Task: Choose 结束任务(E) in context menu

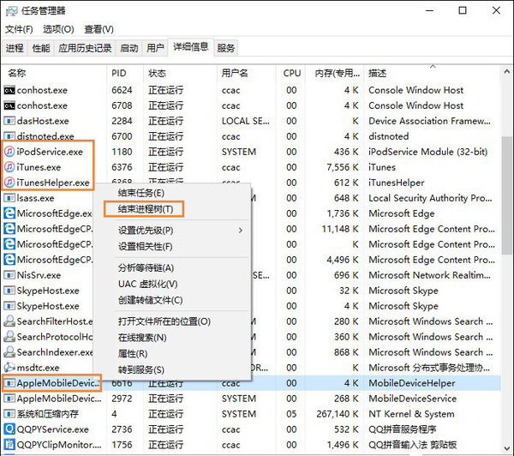Action: pos(141,193)
